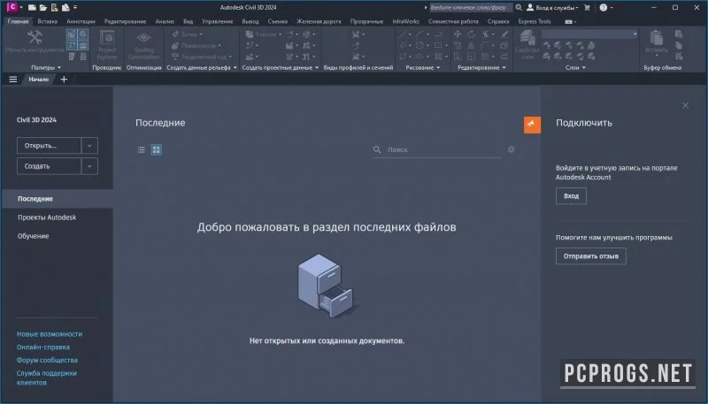708x404 pixels.
Task: Launch Project Explorer from the ribbon
Action: [x=107, y=45]
